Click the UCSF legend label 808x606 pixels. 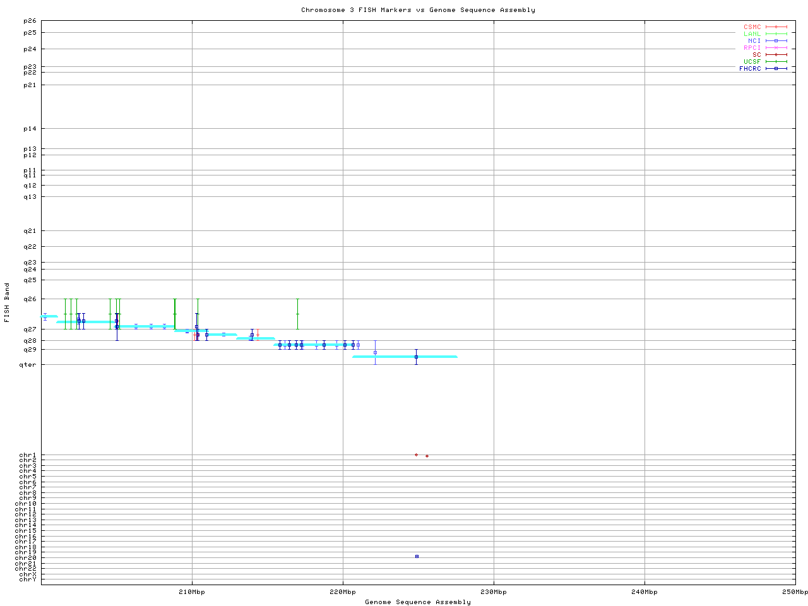752,62
